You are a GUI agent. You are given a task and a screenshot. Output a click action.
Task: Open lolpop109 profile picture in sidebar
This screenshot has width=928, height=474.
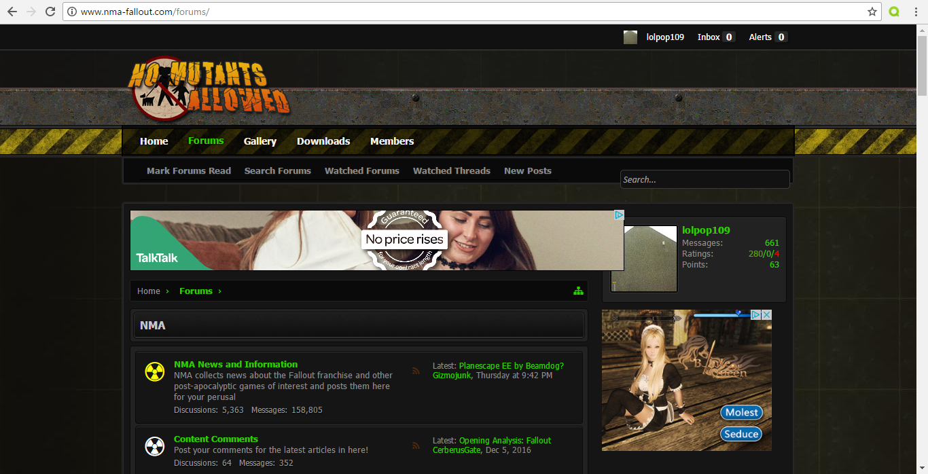(x=644, y=259)
